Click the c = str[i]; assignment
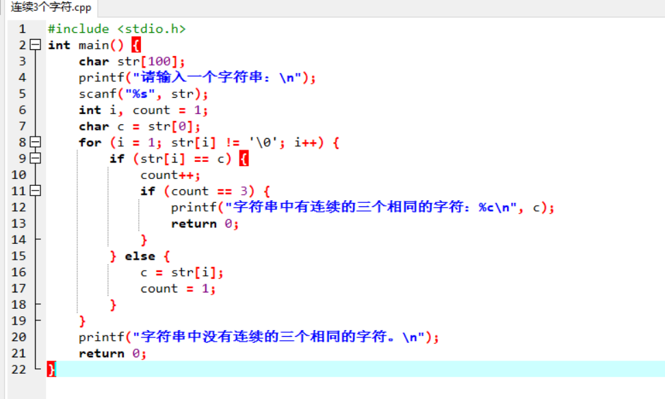The width and height of the screenshot is (665, 399). 181,273
